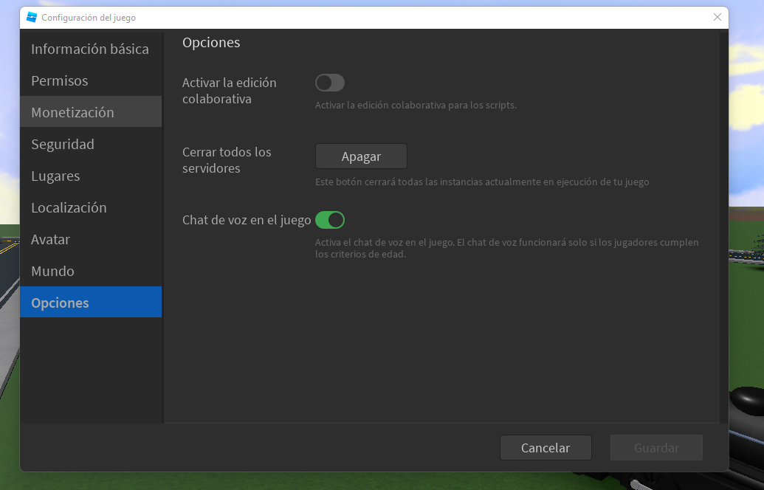
Task: Open Localización settings
Action: coord(91,207)
